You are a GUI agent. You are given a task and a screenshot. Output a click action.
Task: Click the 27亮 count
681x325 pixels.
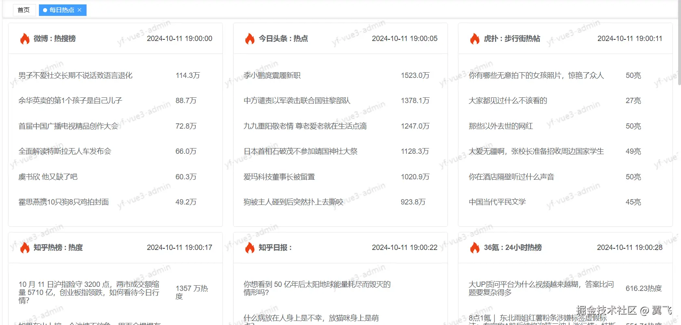pos(633,101)
